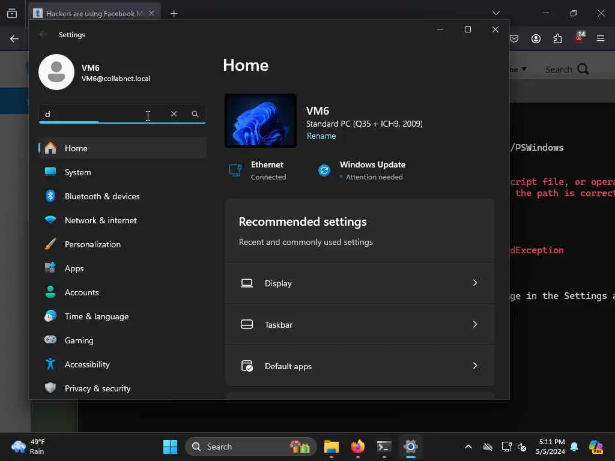The width and height of the screenshot is (615, 461).
Task: Open System settings category
Action: tap(123, 172)
